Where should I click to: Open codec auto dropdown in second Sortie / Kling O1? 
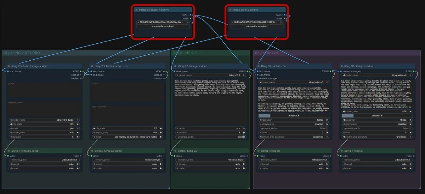[x=378, y=168]
